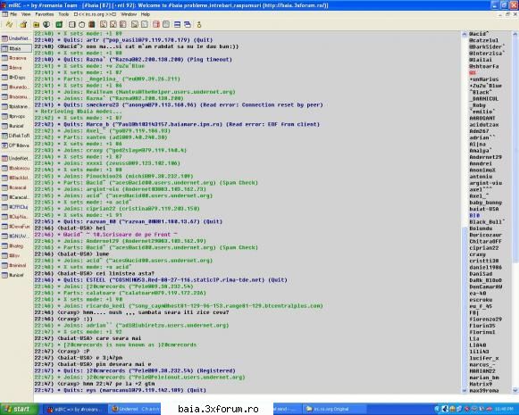Open the DCC Options toolbar icon

[122, 24]
